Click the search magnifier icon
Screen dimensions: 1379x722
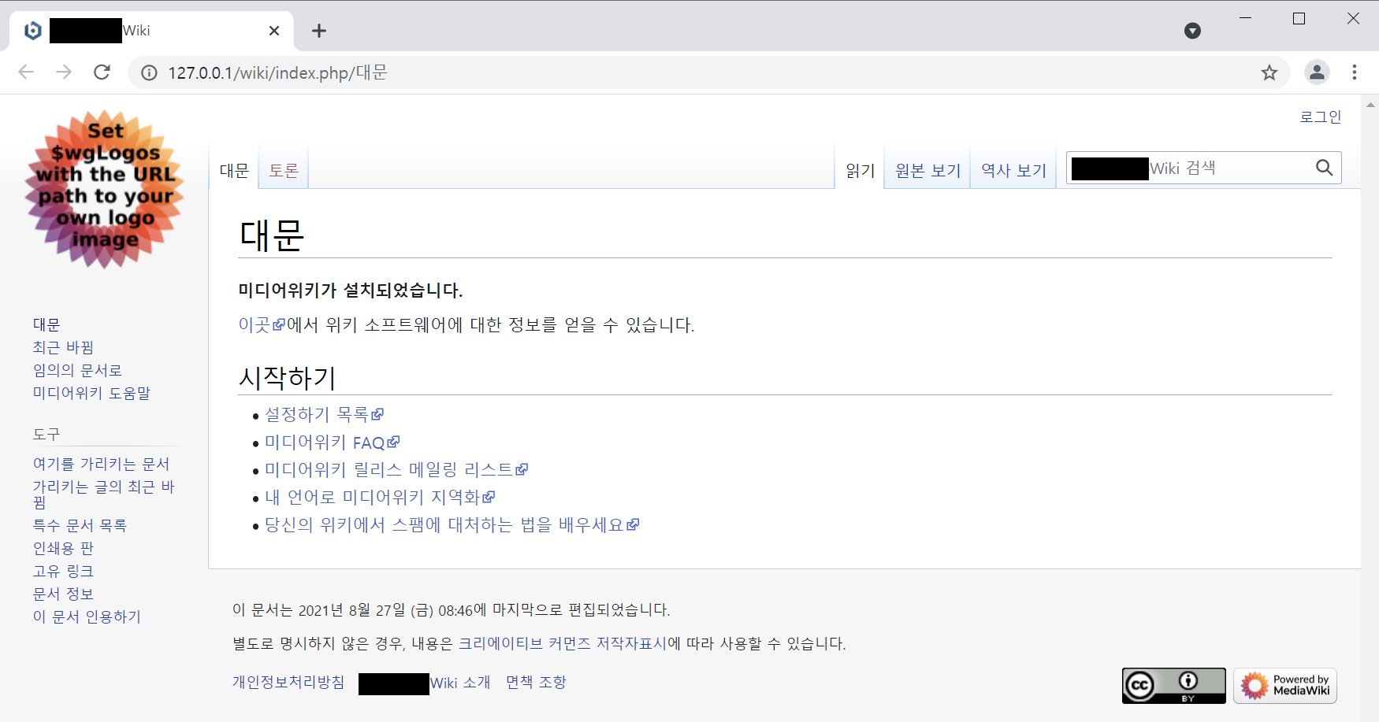(x=1324, y=168)
